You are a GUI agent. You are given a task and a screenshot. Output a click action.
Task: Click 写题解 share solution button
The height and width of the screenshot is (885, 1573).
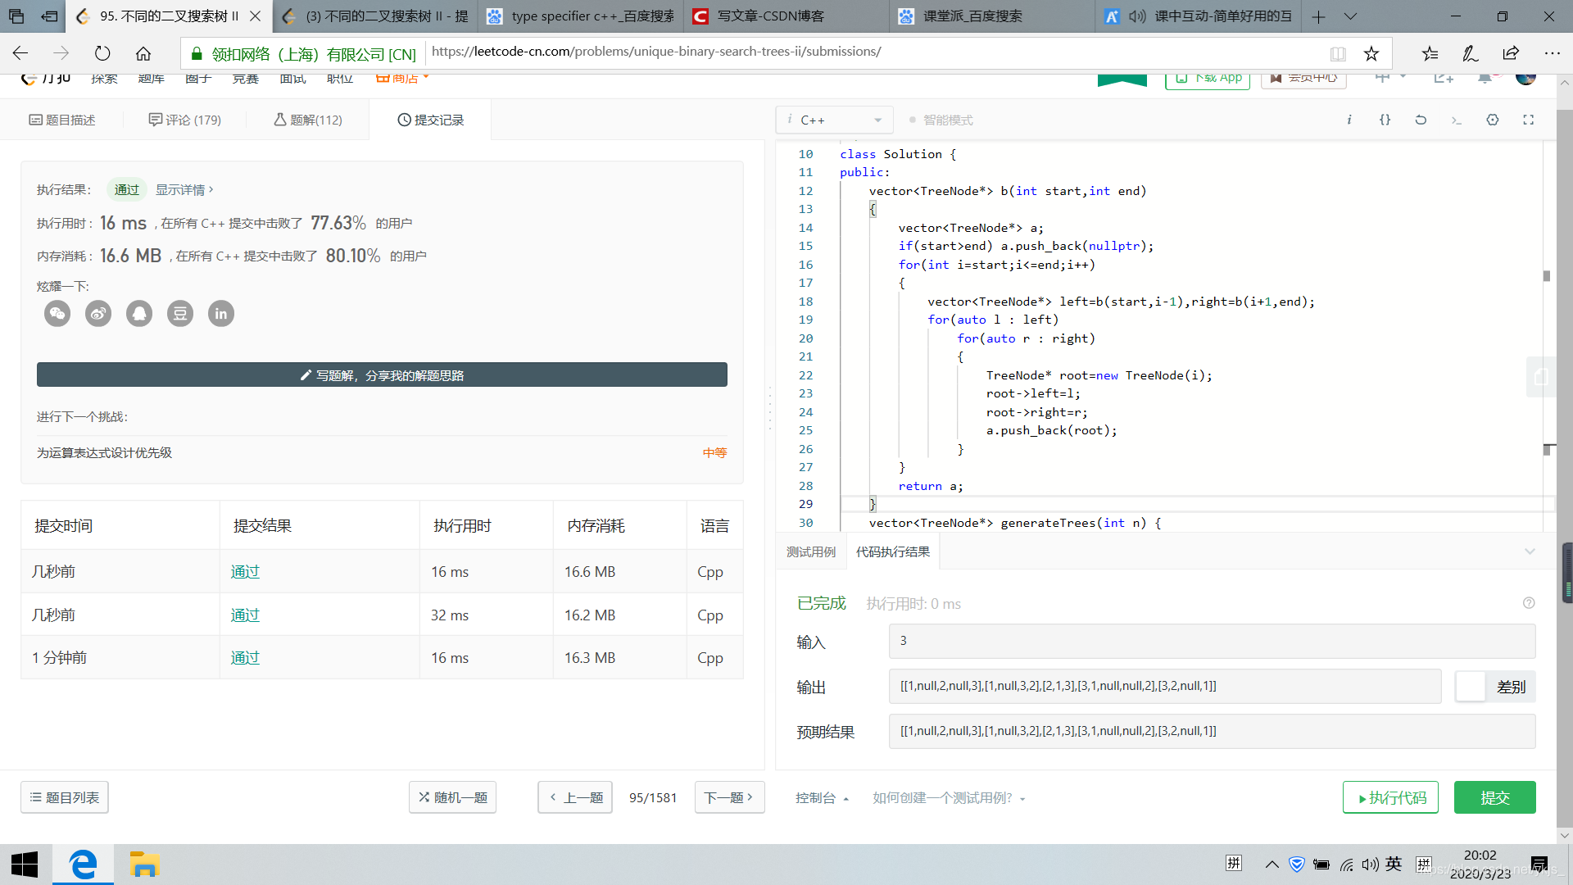coord(382,374)
